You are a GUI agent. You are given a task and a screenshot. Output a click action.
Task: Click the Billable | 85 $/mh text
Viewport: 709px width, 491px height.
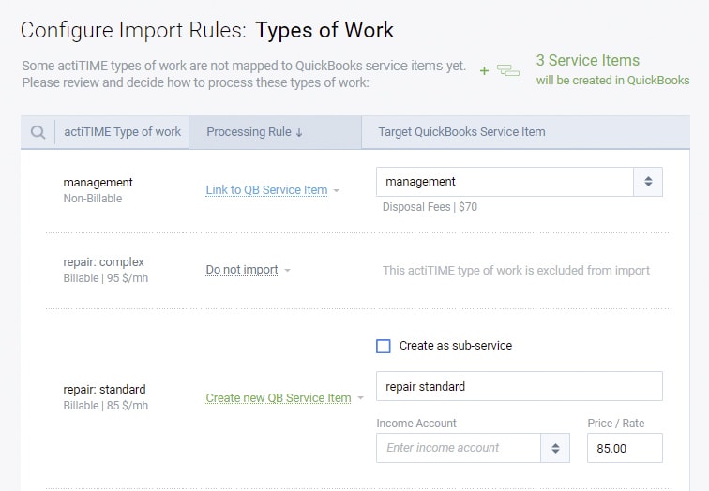(x=106, y=406)
